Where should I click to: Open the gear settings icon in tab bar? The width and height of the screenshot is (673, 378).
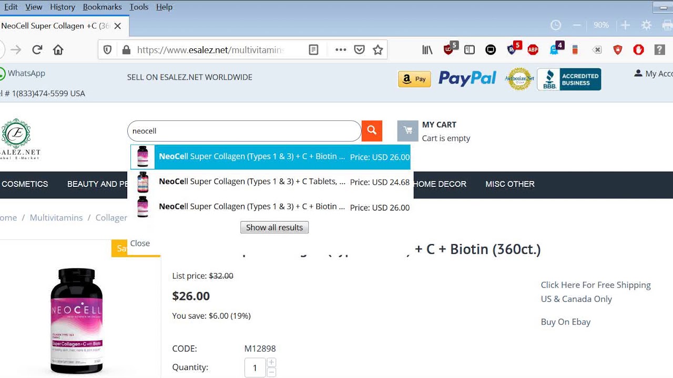coord(647,25)
